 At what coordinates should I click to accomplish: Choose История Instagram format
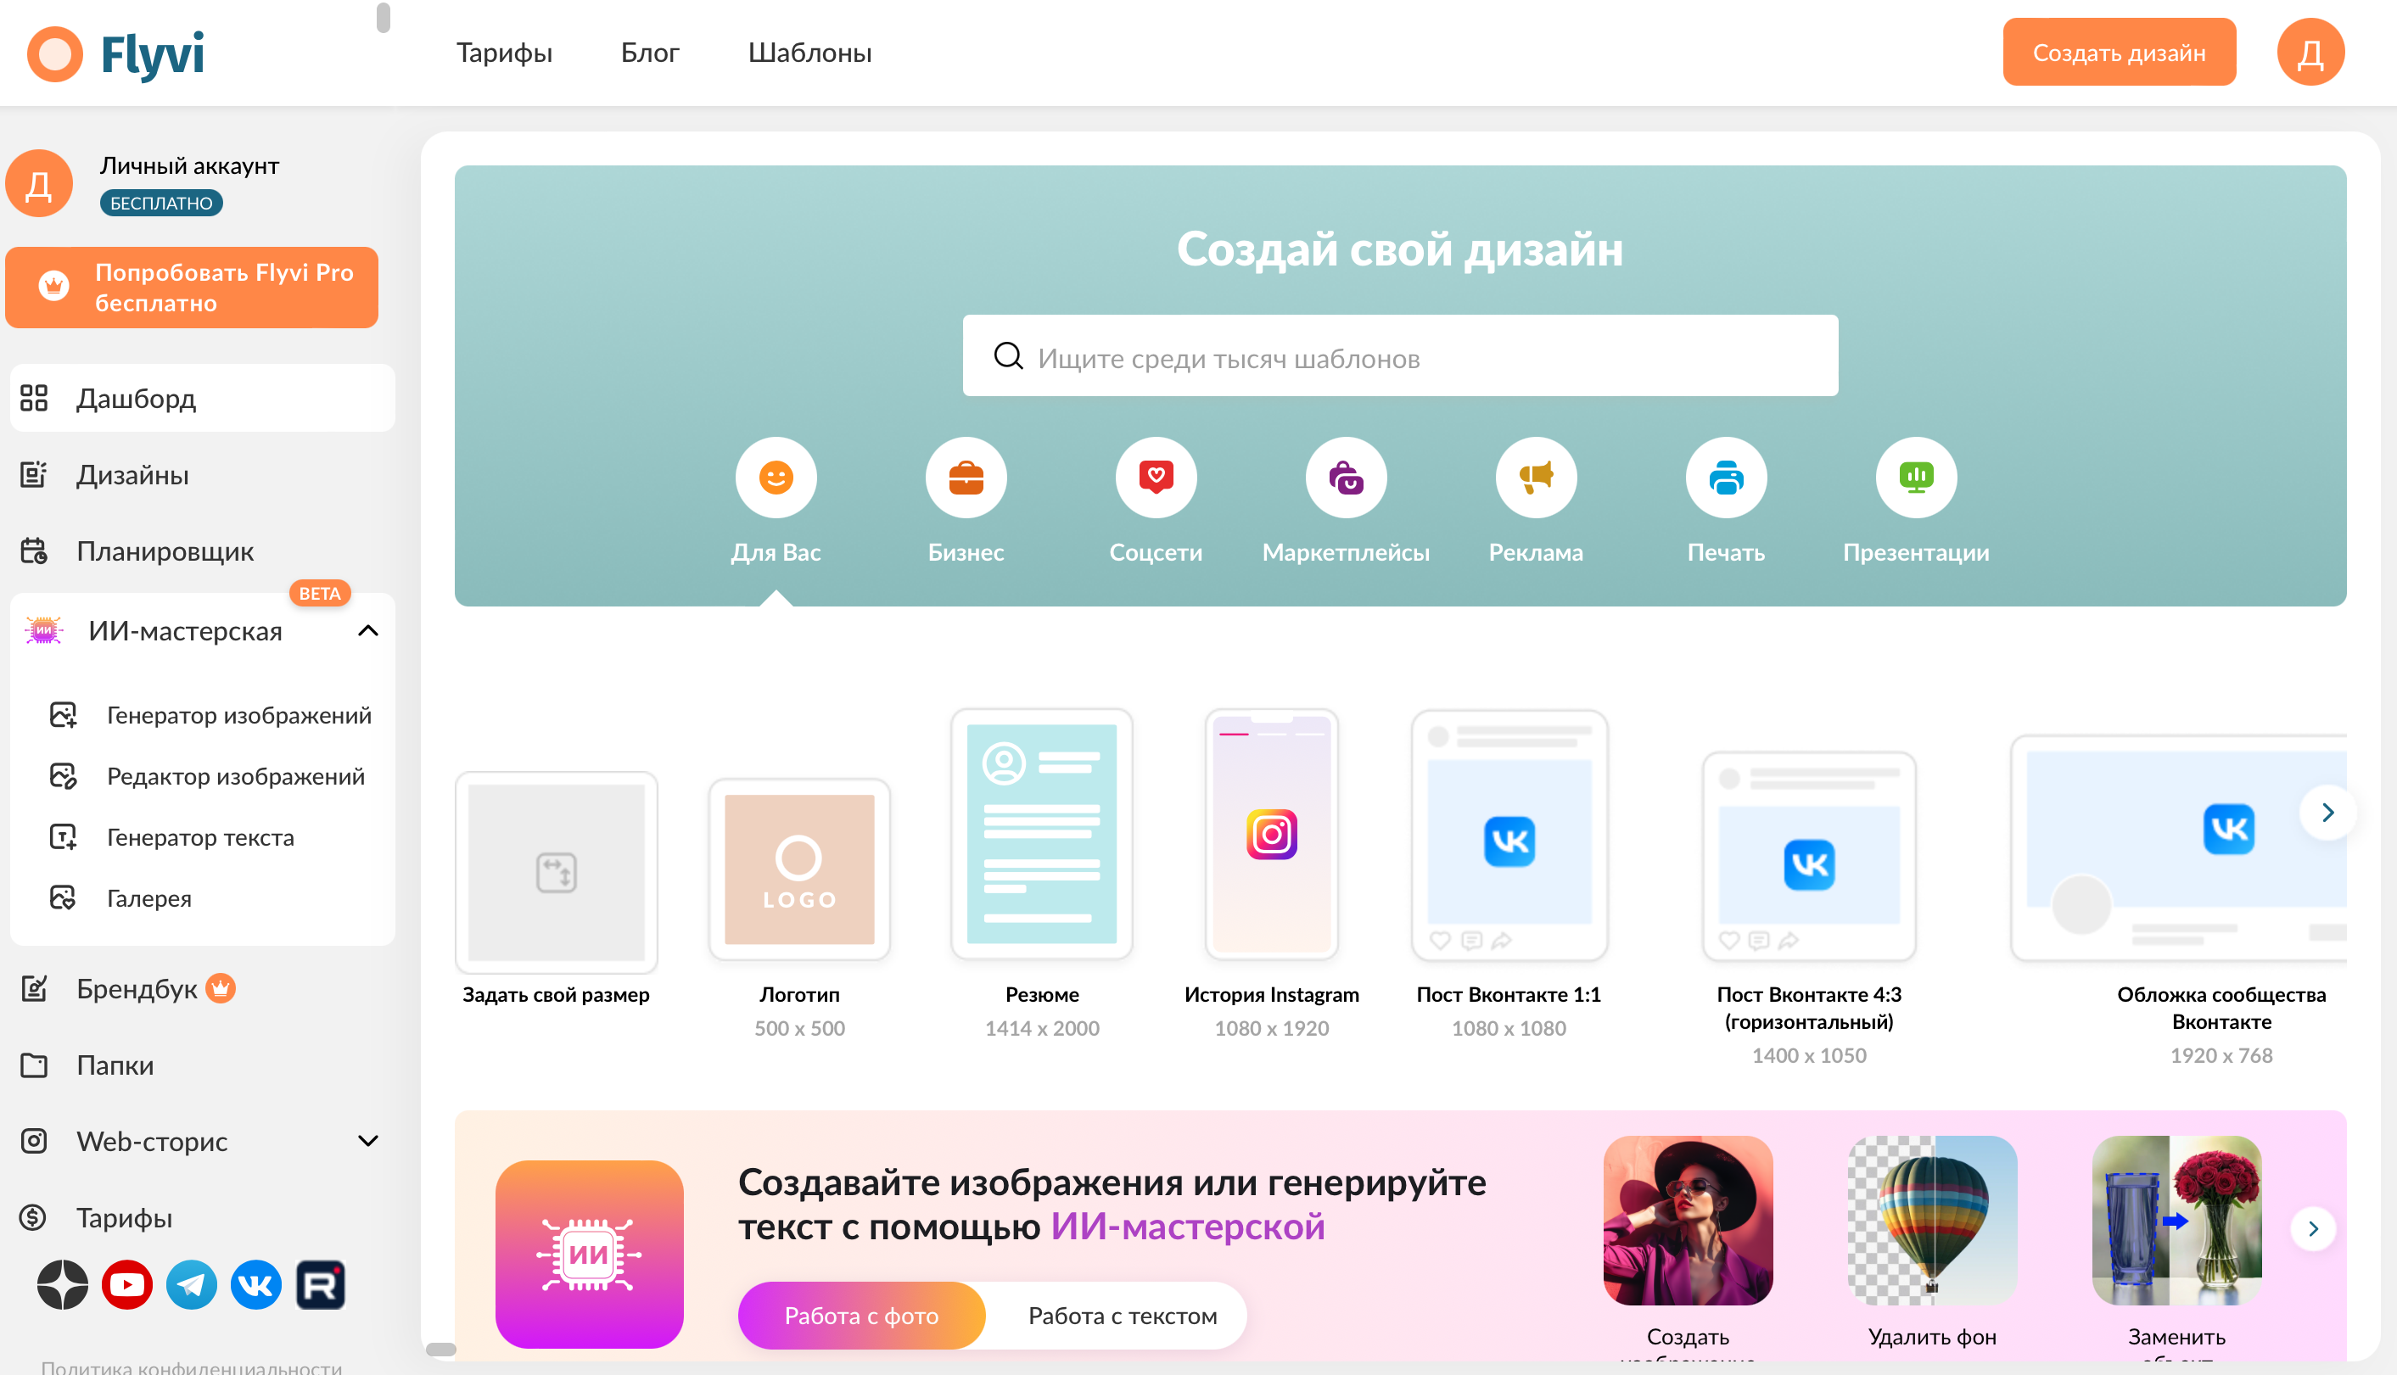coord(1271,835)
